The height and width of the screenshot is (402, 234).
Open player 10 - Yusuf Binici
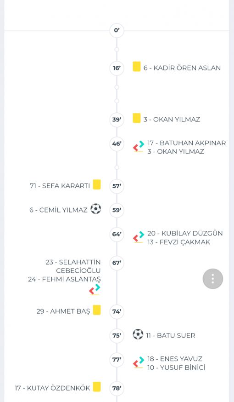(177, 368)
